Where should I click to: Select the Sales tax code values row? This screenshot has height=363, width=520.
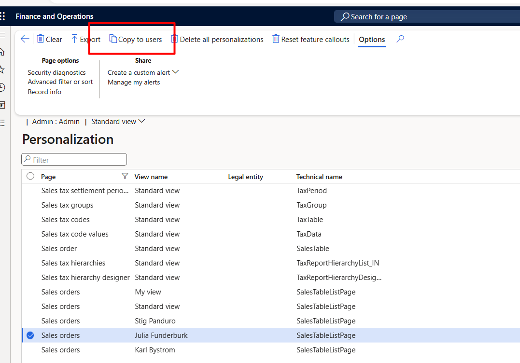pyautogui.click(x=270, y=234)
